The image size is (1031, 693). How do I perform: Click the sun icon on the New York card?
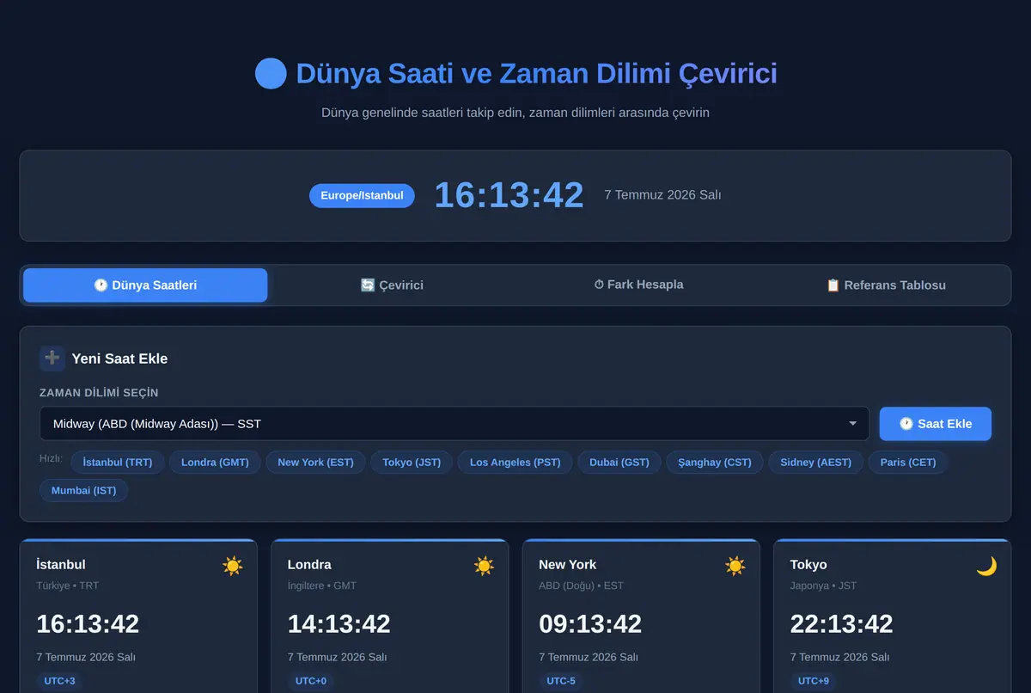[735, 566]
